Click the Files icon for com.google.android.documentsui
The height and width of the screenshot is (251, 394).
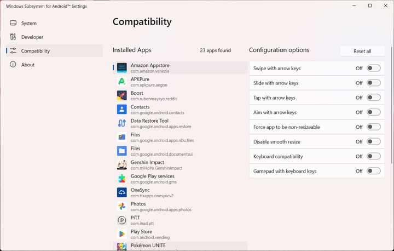122,151
